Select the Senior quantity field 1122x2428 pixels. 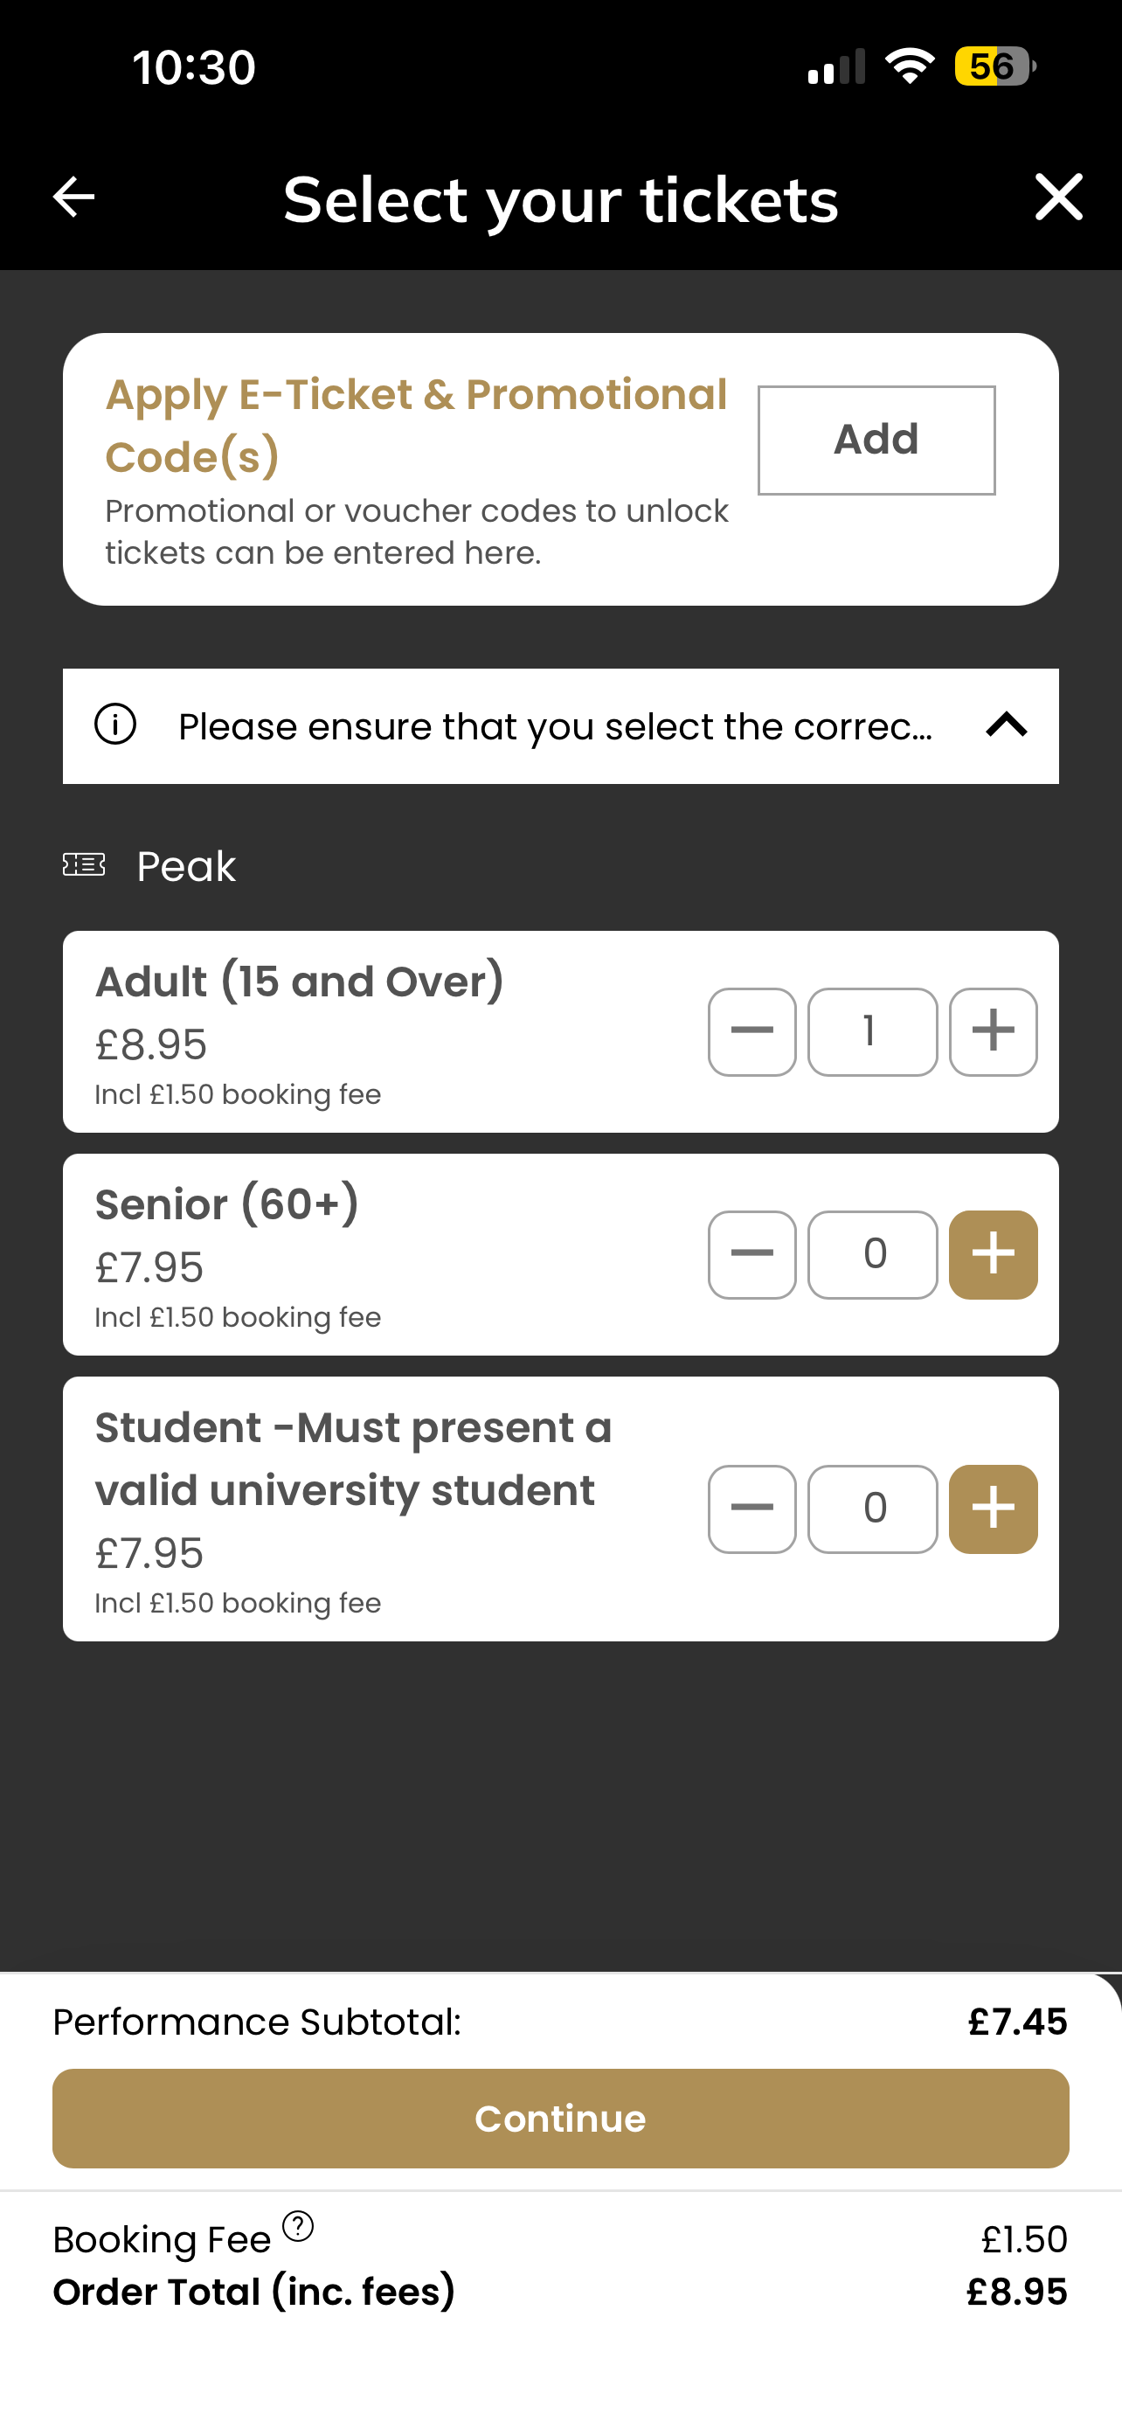872,1254
